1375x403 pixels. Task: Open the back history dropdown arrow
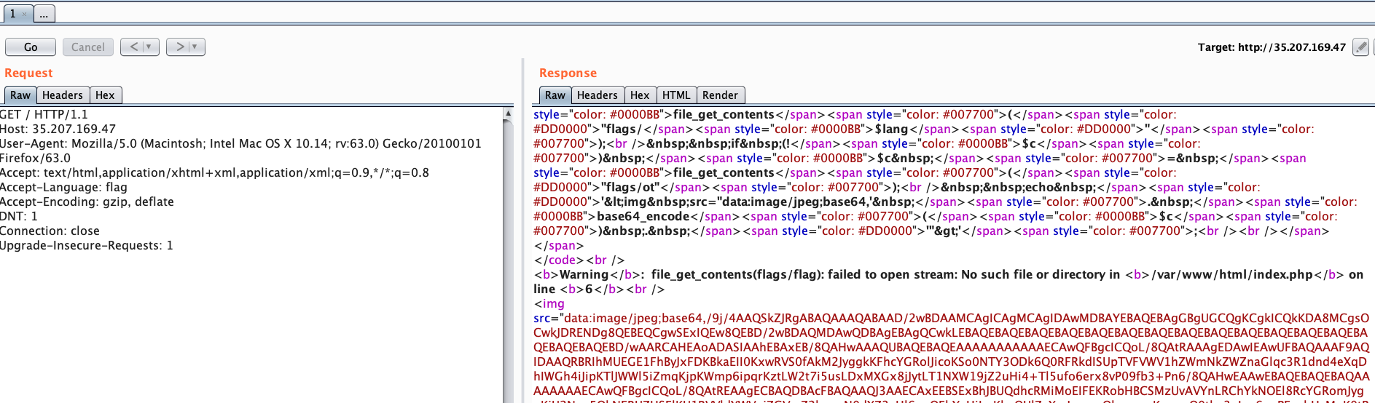tap(149, 47)
